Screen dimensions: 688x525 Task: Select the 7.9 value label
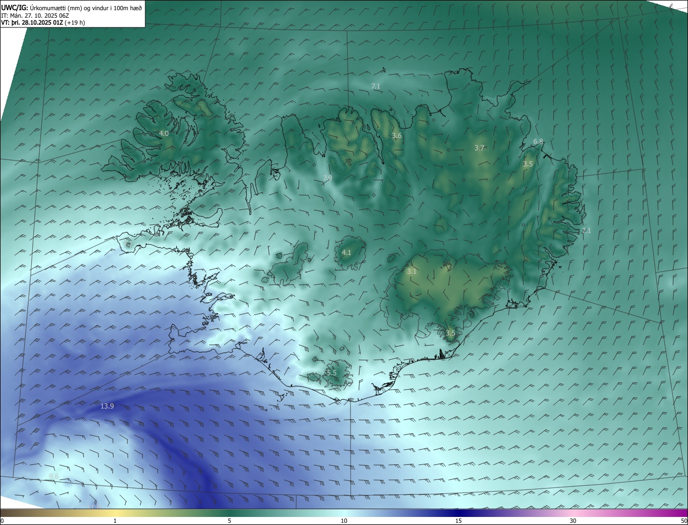(x=327, y=178)
